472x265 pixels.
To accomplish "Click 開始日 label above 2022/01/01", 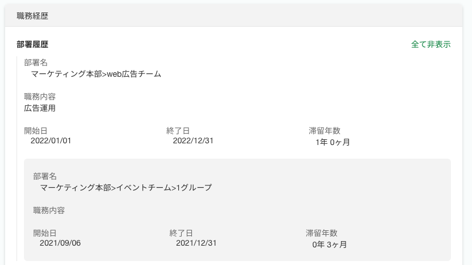I will click(x=35, y=131).
